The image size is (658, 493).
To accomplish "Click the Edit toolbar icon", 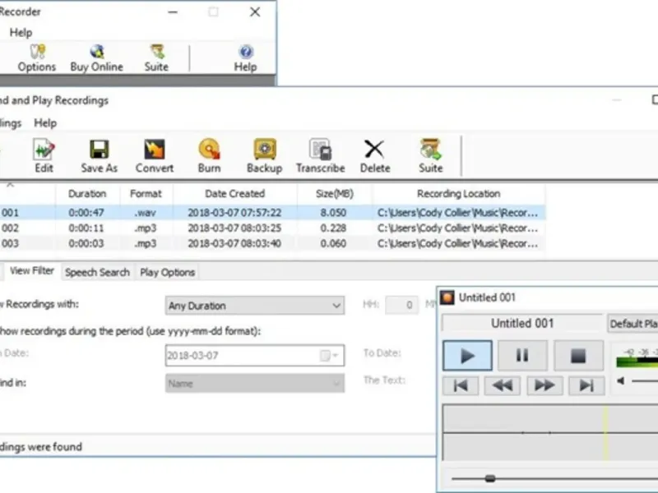I will pos(44,155).
